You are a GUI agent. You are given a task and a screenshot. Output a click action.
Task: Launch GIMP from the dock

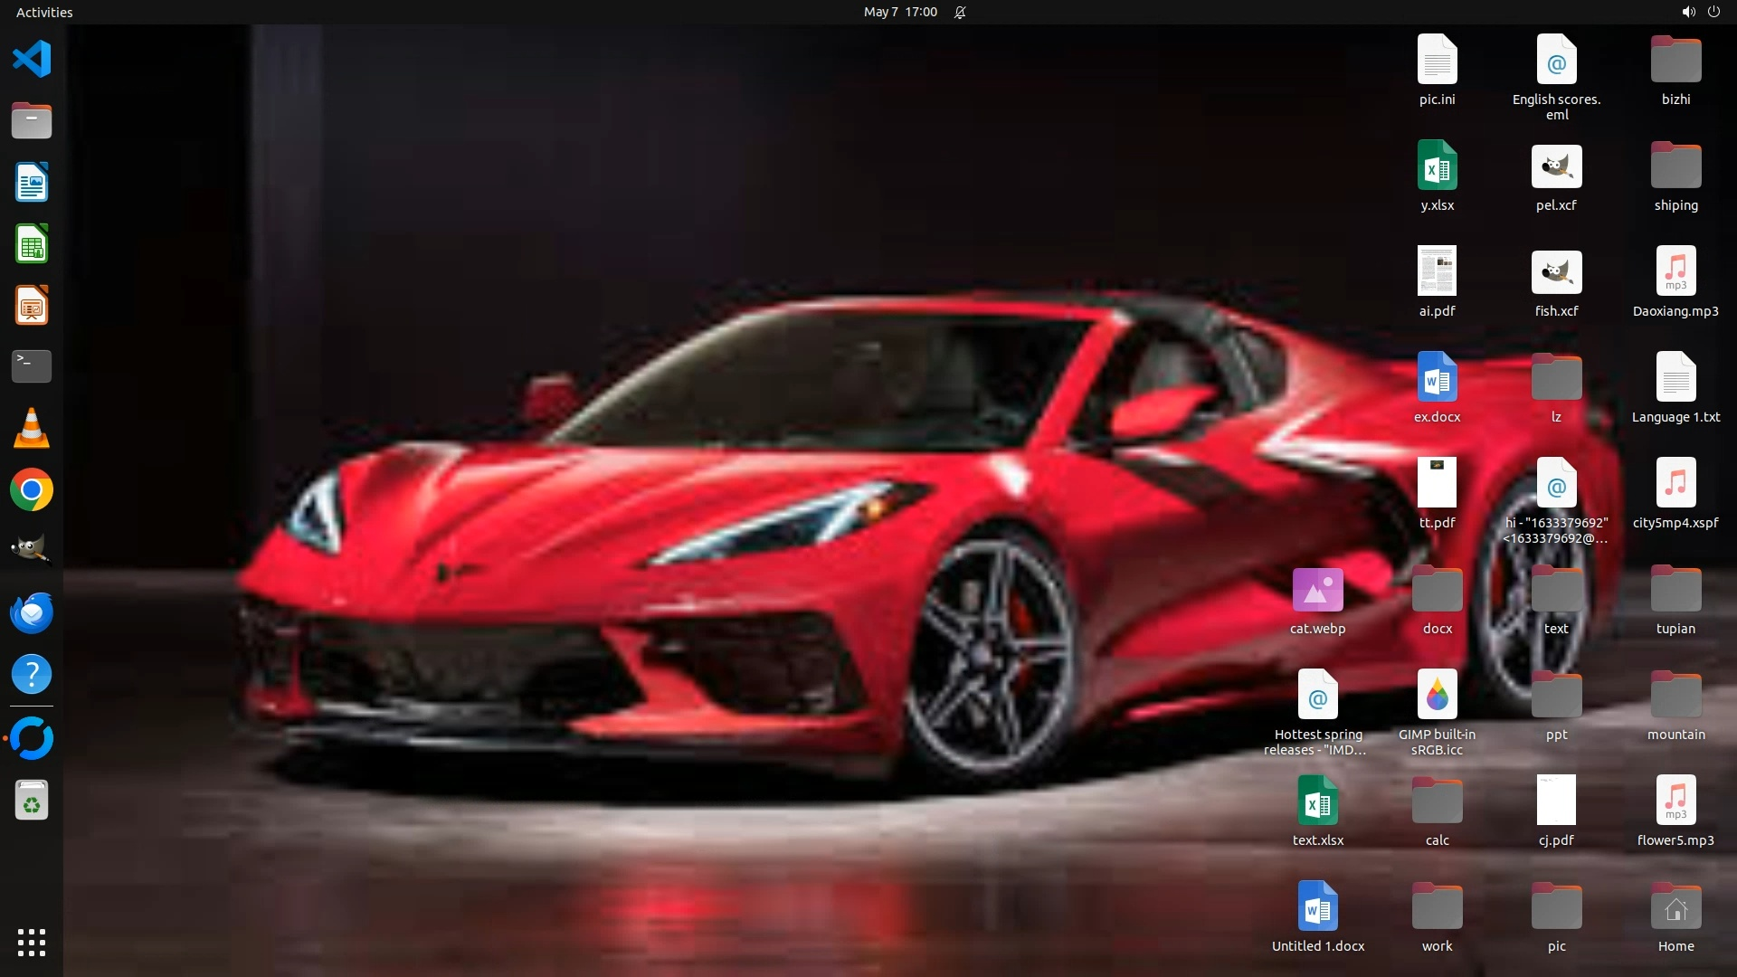(x=32, y=550)
